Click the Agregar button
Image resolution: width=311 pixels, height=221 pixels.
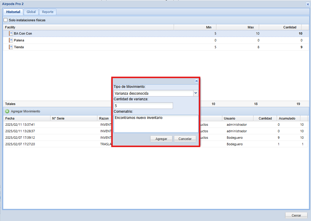[161, 139]
